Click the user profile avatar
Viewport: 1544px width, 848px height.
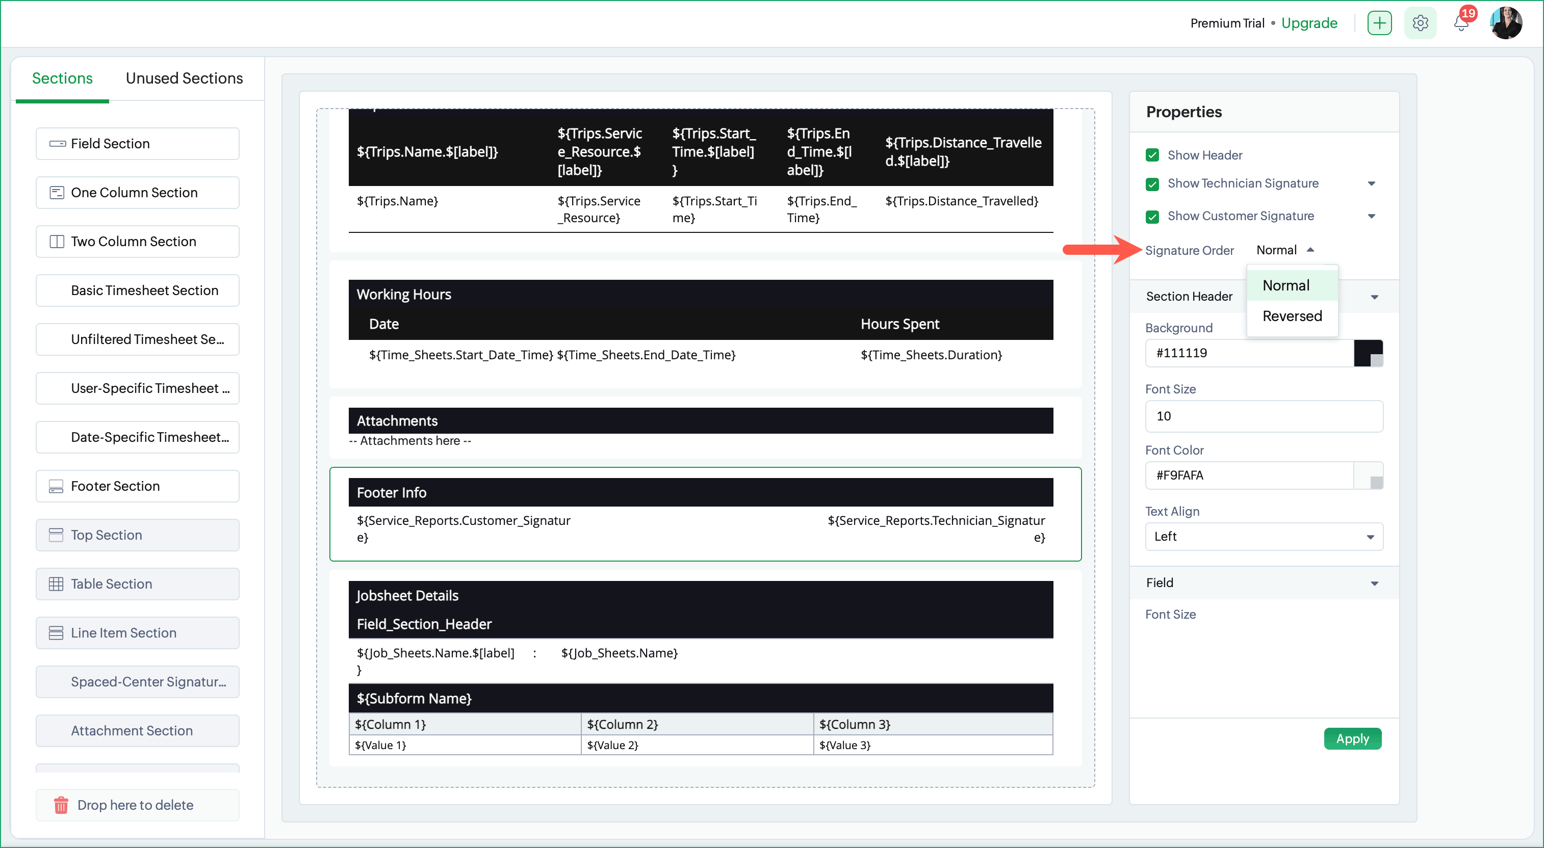point(1506,23)
